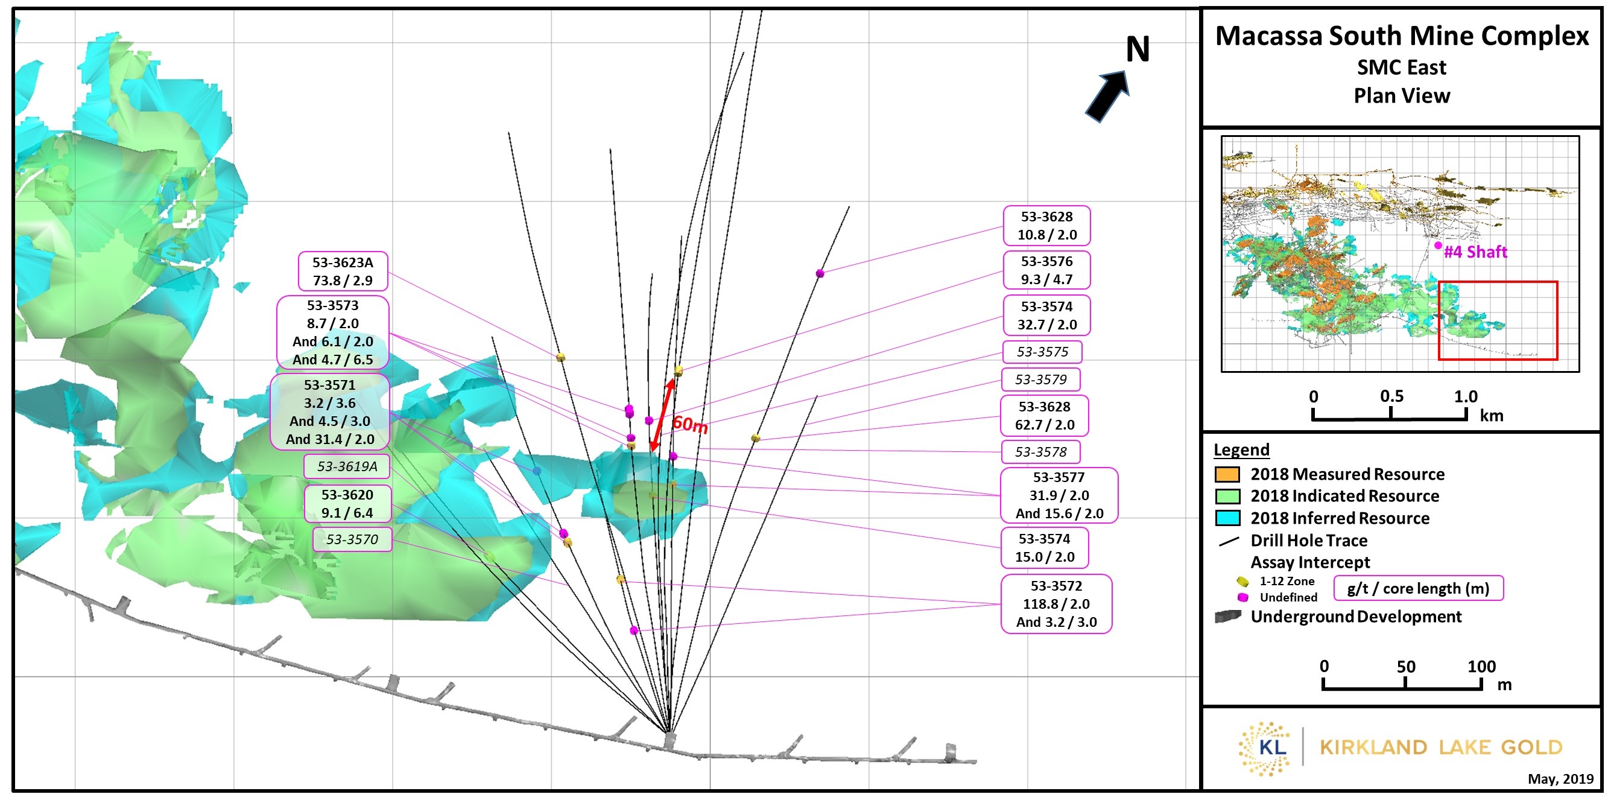1608x800 pixels.
Task: Select the 53-3570 label
Action: (352, 539)
